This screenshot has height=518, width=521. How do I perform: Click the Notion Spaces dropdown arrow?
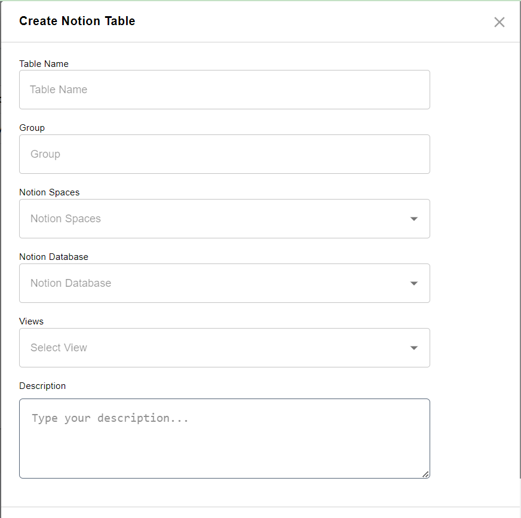[x=413, y=219]
